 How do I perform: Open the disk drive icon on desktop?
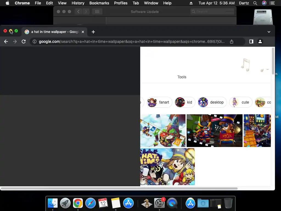(263, 17)
